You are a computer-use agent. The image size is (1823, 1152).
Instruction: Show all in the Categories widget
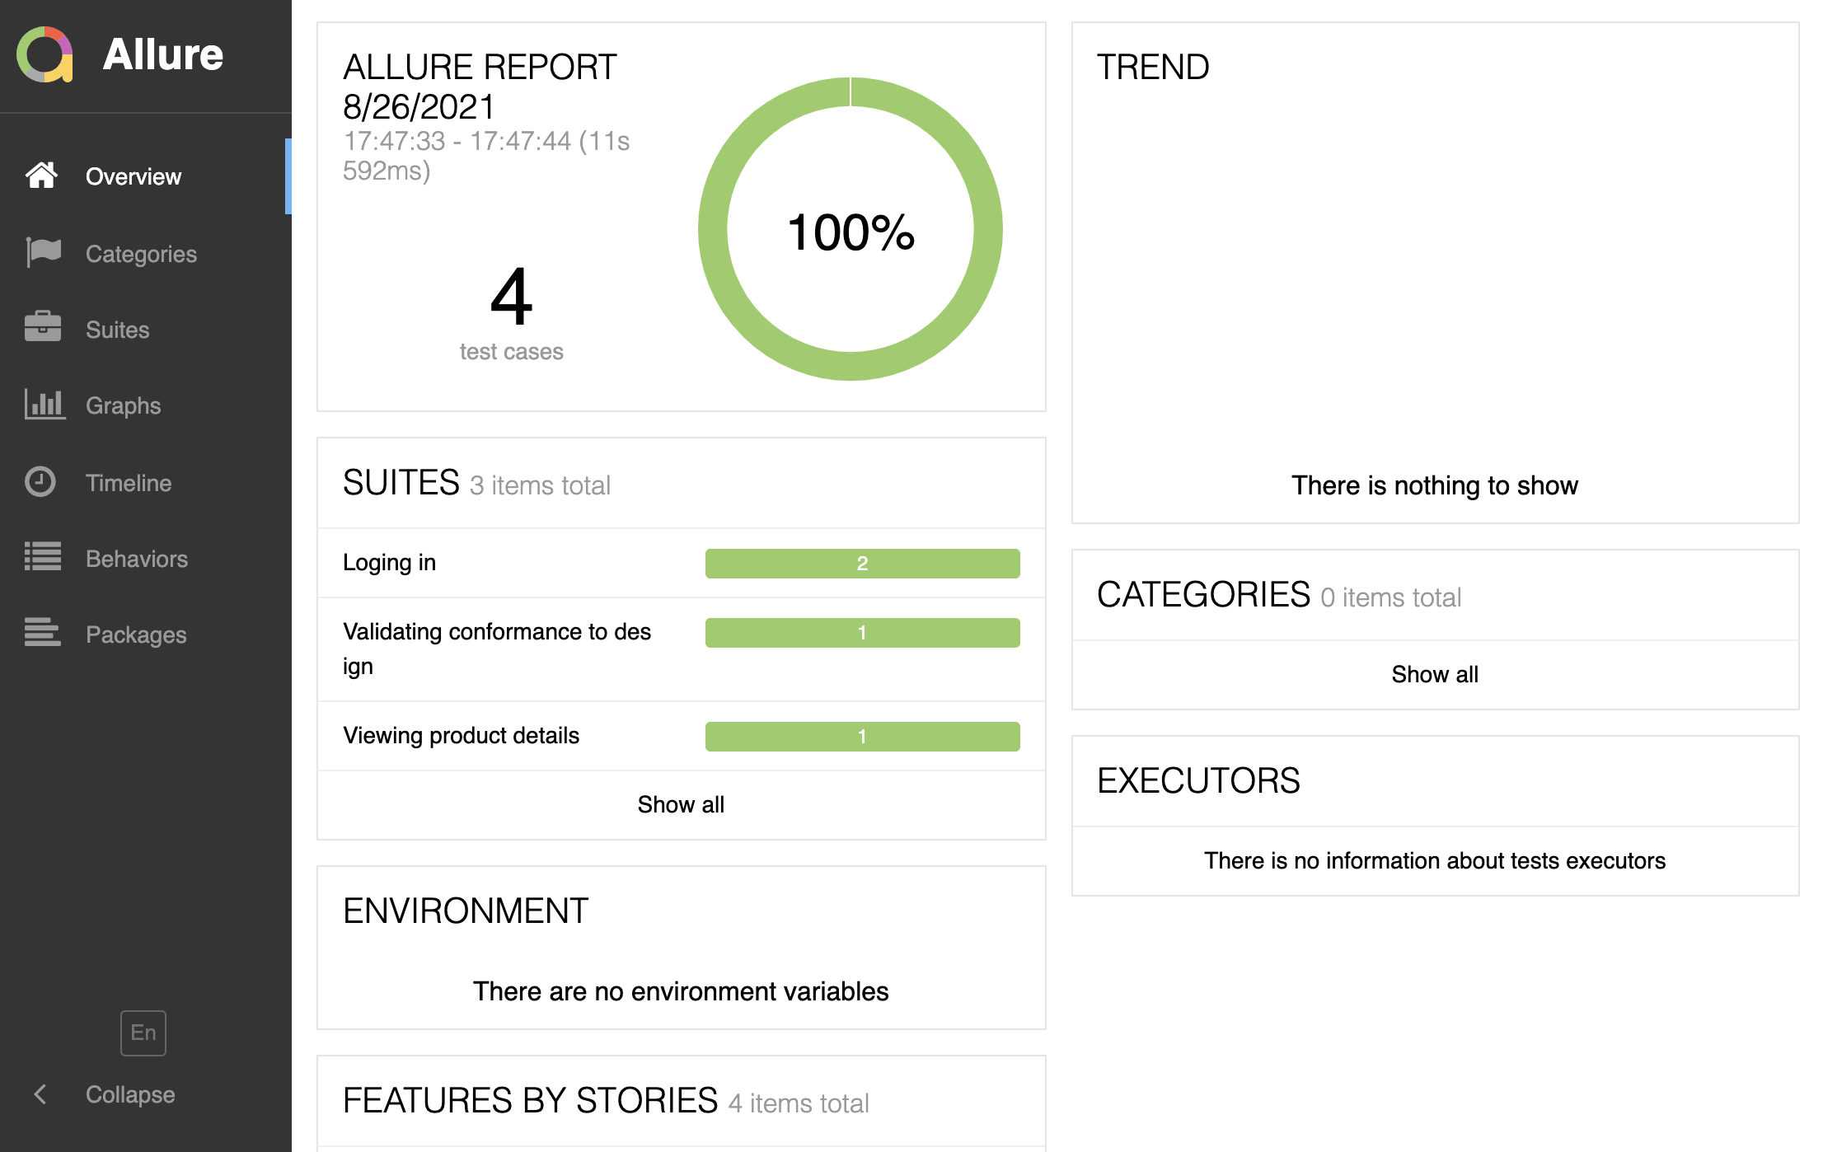(x=1435, y=674)
